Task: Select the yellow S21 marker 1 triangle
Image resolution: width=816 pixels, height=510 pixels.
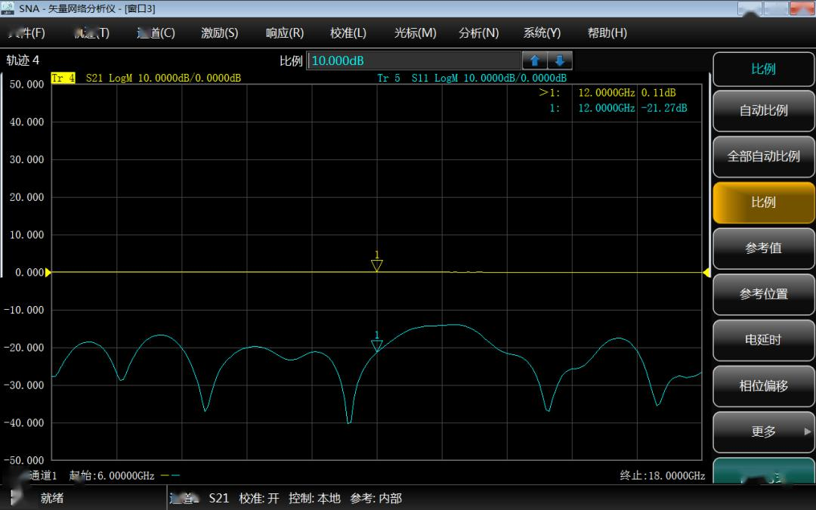Action: (377, 265)
